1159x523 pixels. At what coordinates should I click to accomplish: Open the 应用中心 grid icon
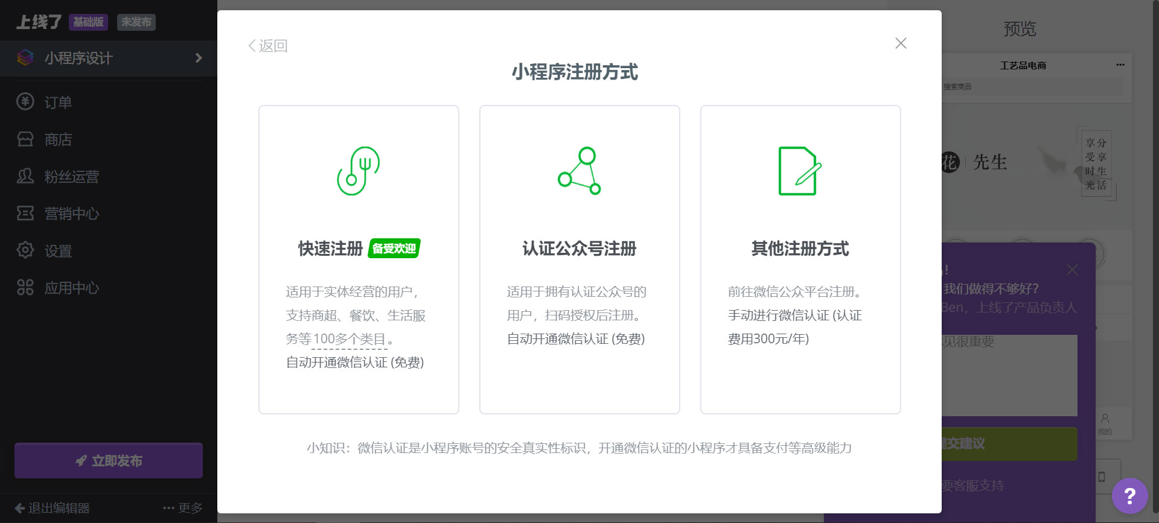coord(25,287)
